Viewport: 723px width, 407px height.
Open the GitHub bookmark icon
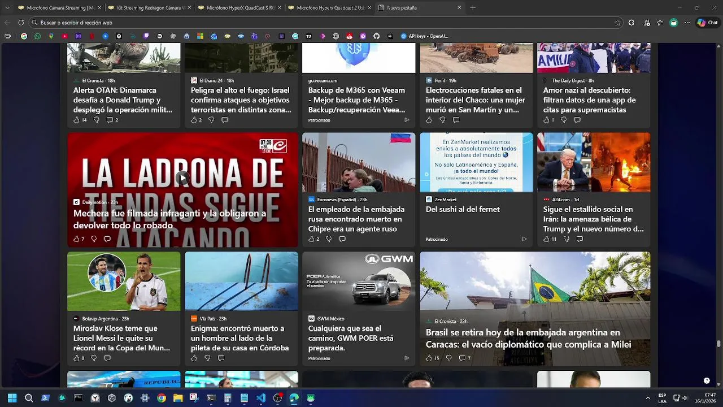click(376, 36)
